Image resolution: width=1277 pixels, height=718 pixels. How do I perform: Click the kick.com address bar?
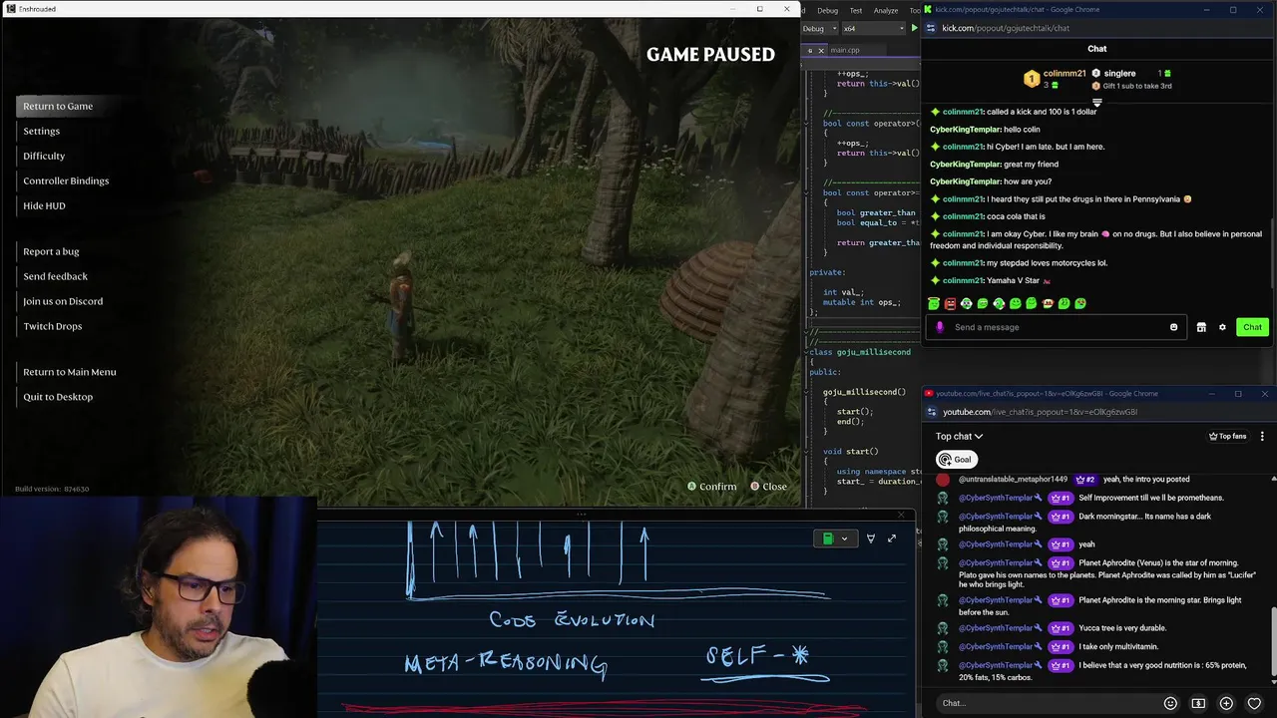[x=1097, y=28]
